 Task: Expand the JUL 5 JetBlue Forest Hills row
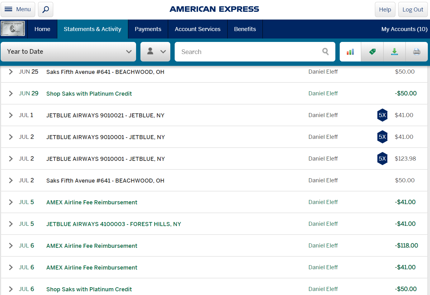[11, 224]
